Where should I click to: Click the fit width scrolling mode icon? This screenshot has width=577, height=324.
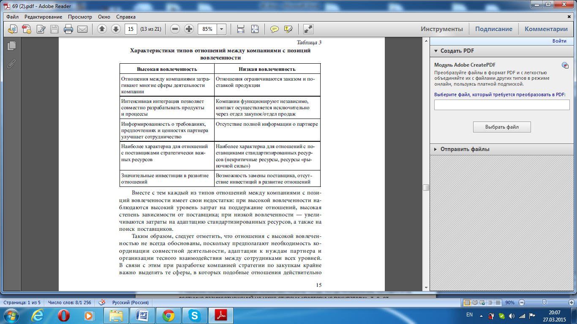tap(241, 29)
